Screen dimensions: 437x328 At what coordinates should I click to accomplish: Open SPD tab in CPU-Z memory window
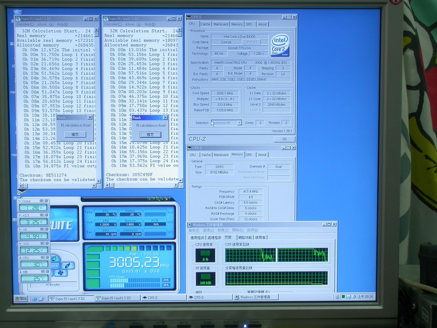click(x=249, y=155)
